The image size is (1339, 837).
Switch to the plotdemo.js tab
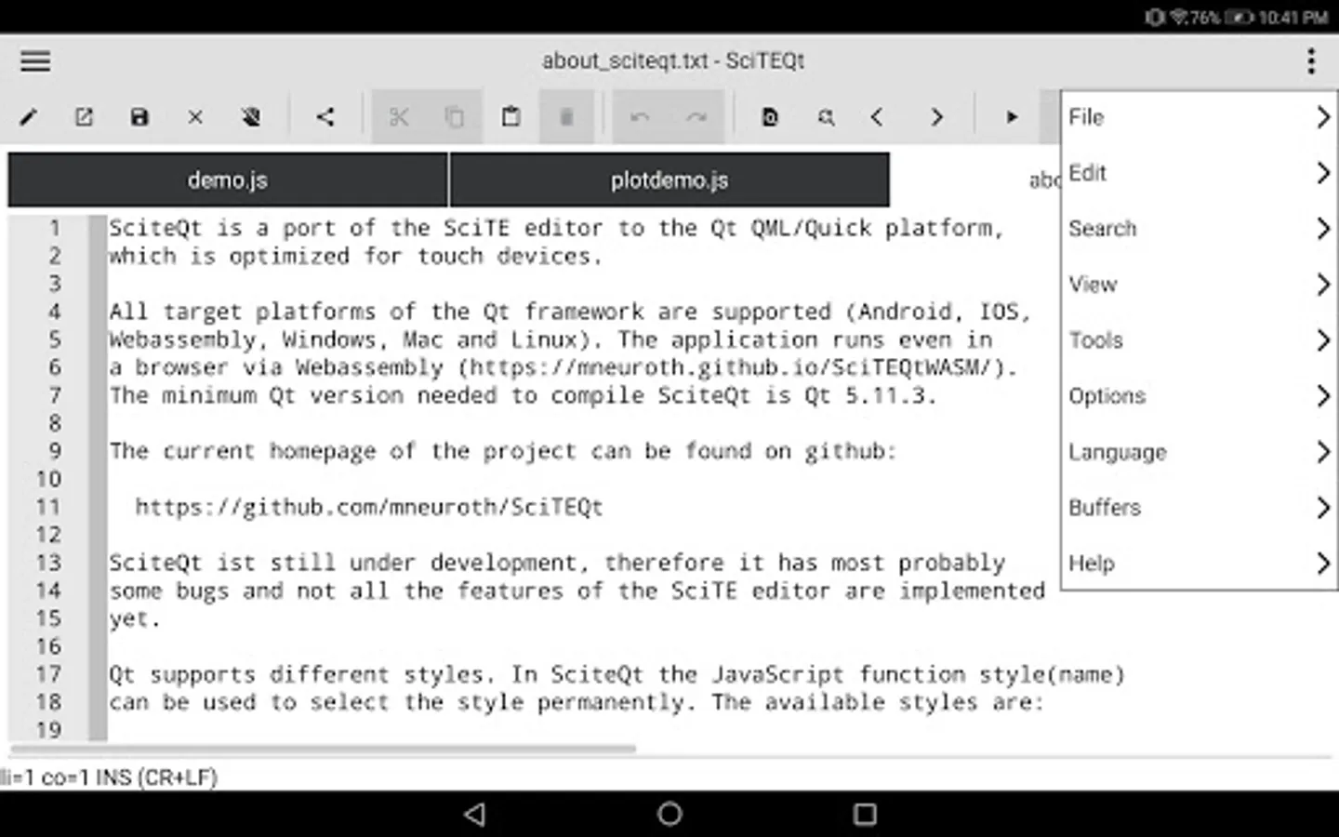pos(669,180)
